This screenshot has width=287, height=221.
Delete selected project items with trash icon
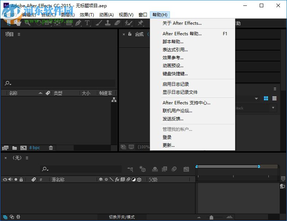pos(51,148)
